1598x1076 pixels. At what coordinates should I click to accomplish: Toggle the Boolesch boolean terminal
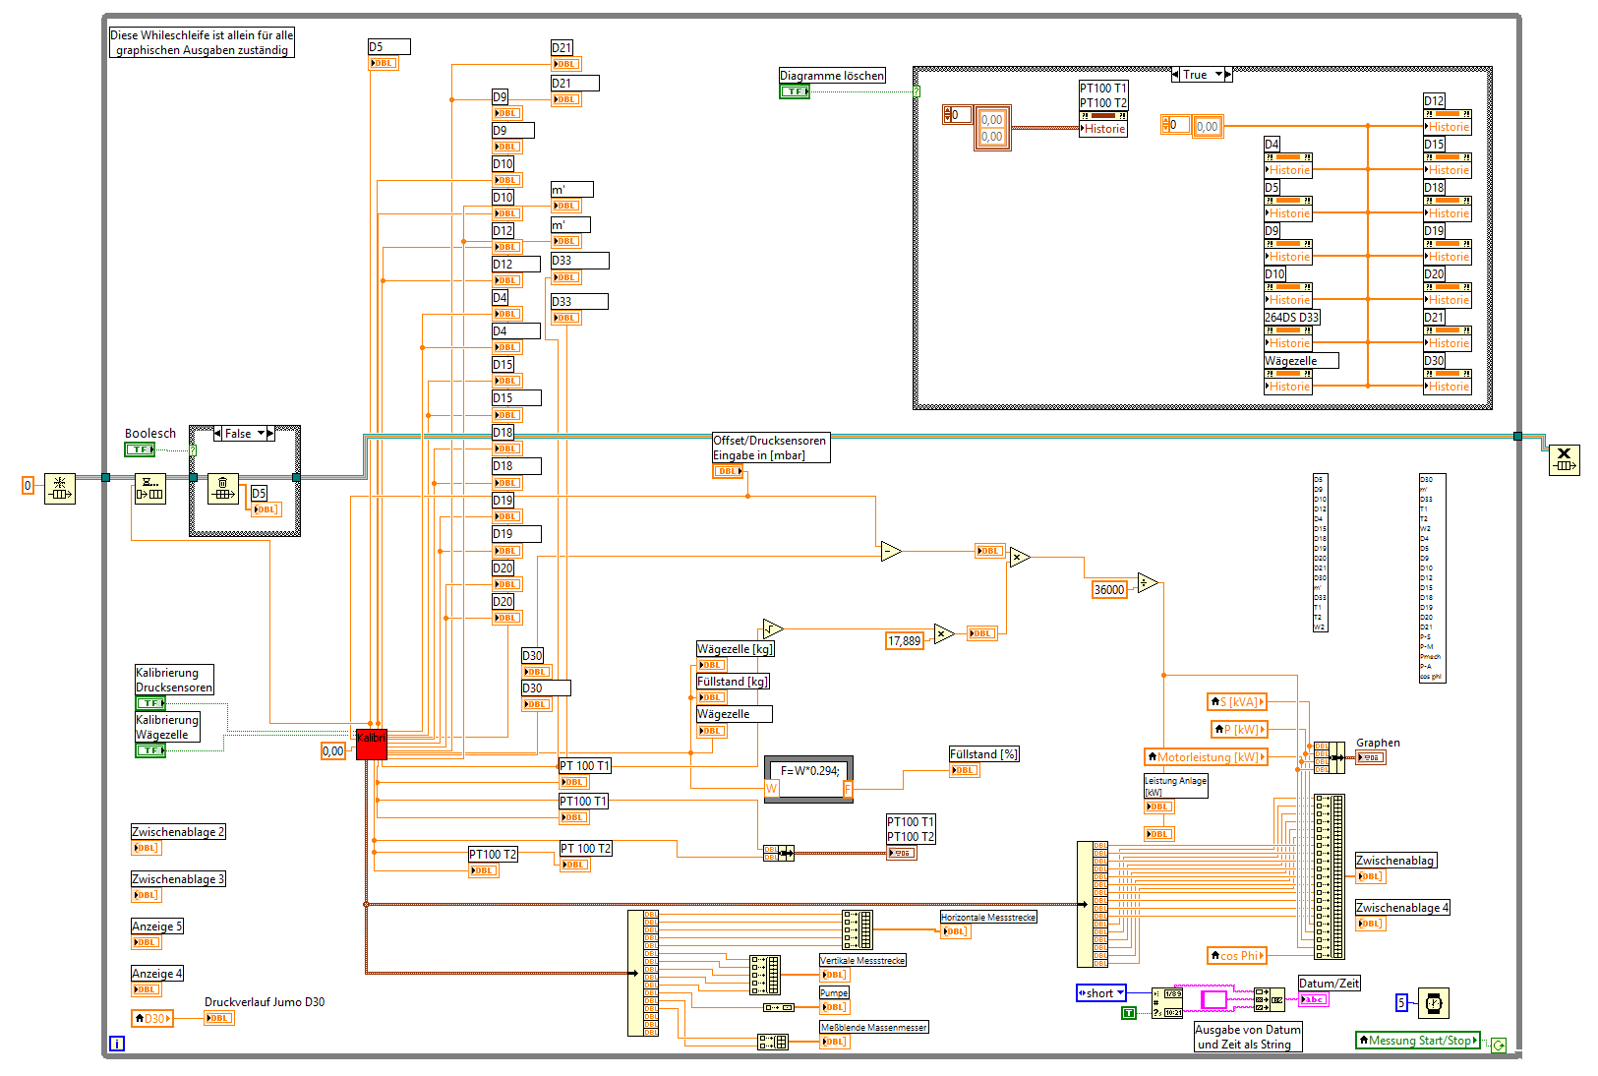[x=140, y=449]
